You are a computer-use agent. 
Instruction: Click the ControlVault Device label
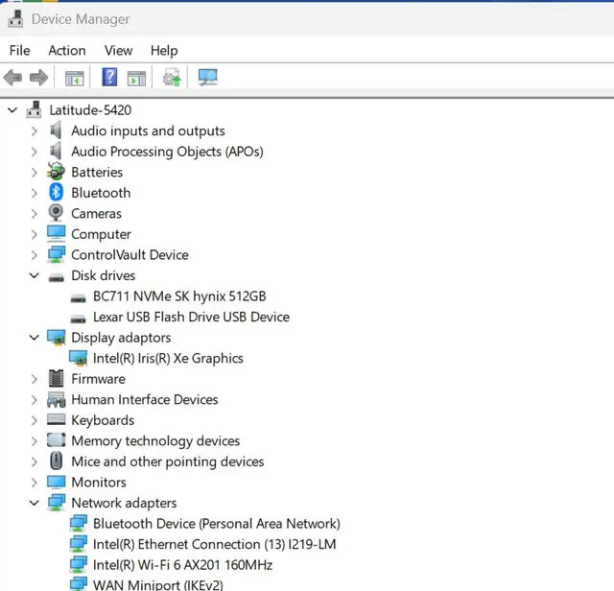(x=130, y=255)
